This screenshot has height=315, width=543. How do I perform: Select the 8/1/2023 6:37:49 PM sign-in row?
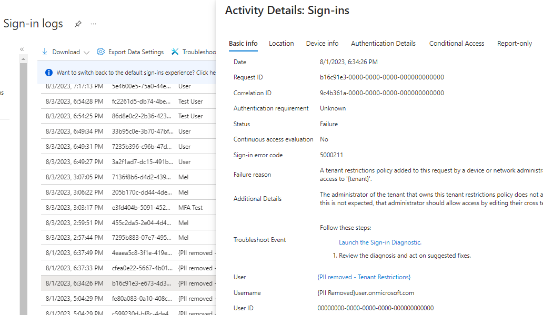[x=129, y=253]
